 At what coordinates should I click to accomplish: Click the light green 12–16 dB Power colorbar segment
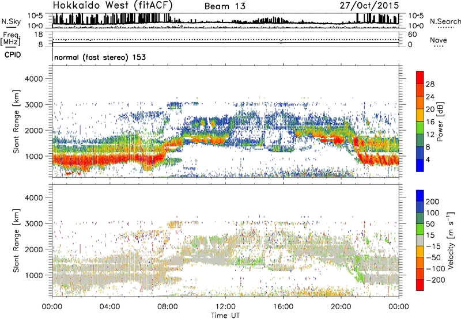coord(420,128)
